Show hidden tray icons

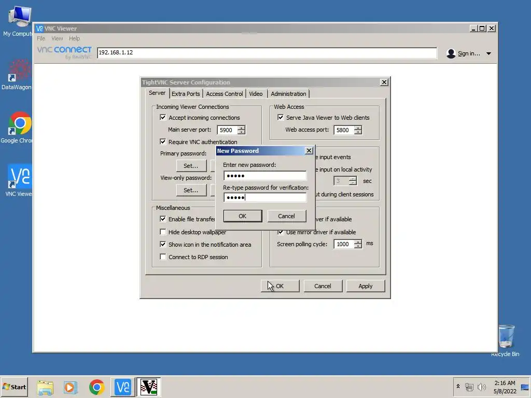click(x=458, y=387)
